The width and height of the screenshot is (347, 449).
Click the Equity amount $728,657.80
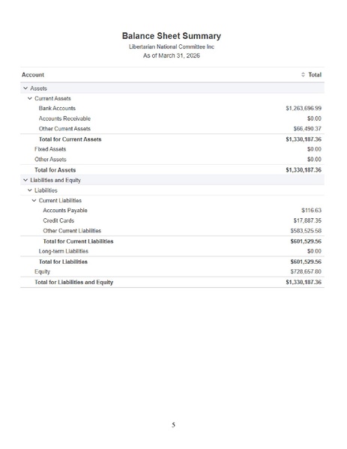(x=306, y=272)
